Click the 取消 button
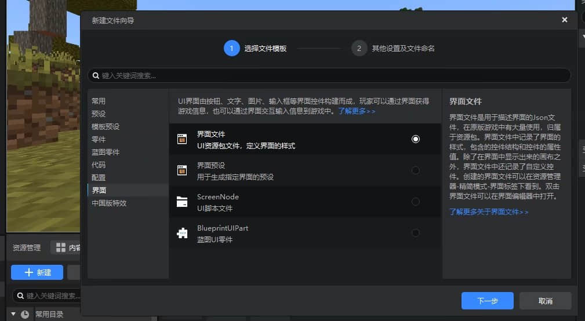 tap(545, 301)
